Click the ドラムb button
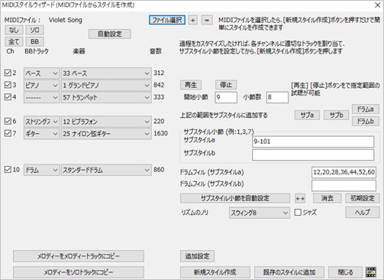This screenshot has height=280, width=384. (x=366, y=121)
